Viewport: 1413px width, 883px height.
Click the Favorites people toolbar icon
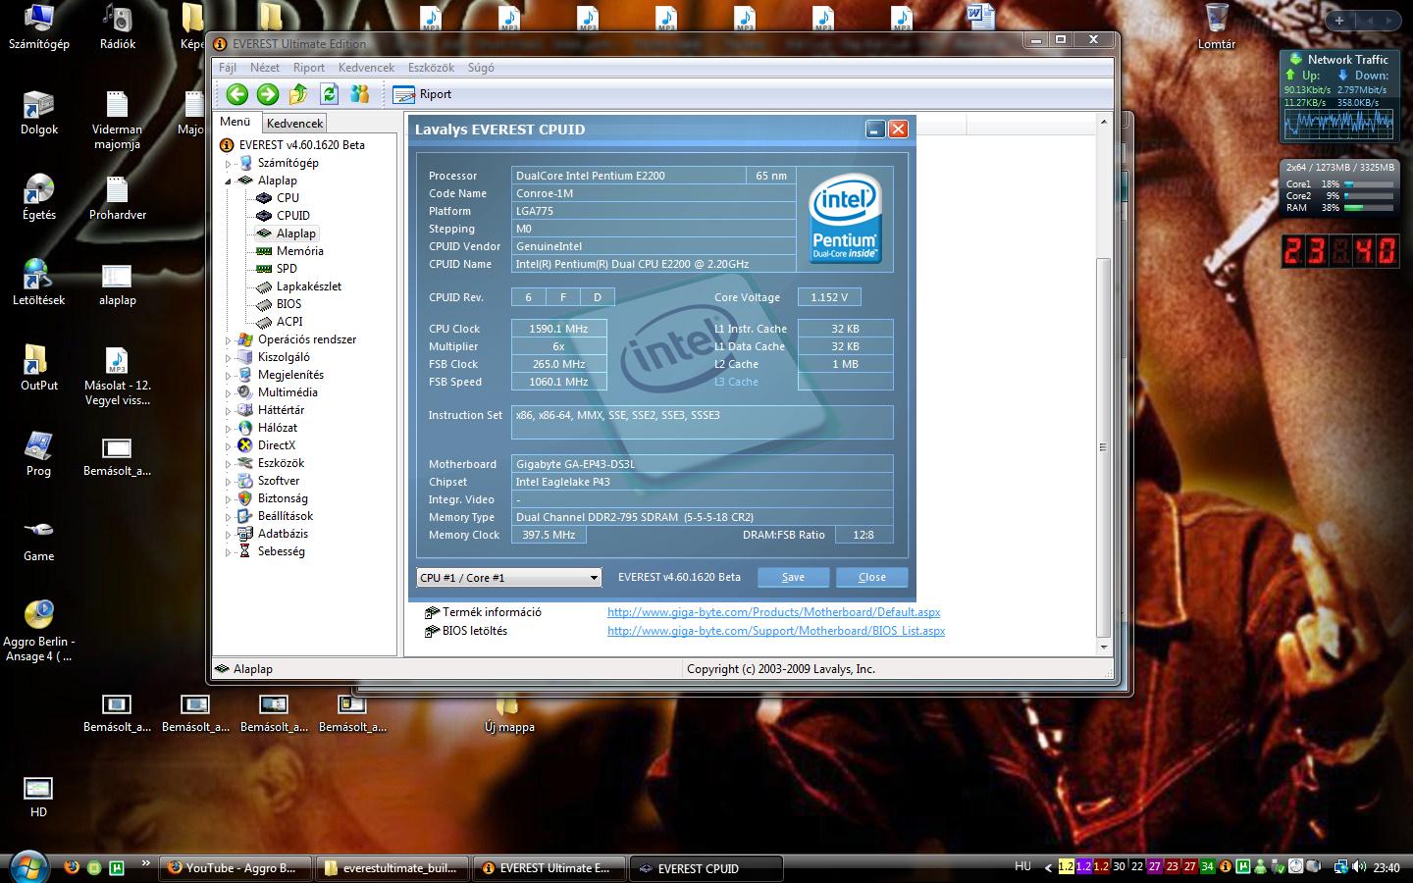coord(360,94)
